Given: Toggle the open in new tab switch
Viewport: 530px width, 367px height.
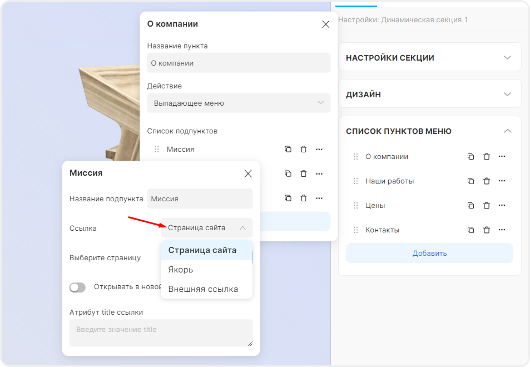Looking at the screenshot, I should coord(77,287).
